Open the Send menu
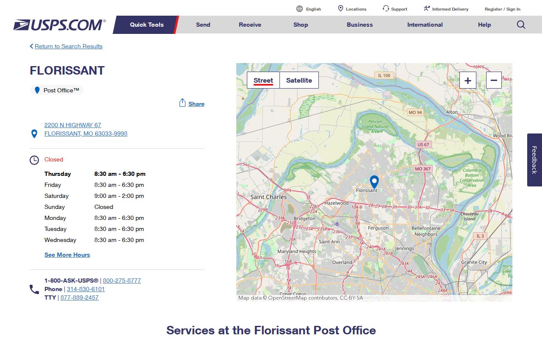Screen dimensions: 542x339 point(203,25)
